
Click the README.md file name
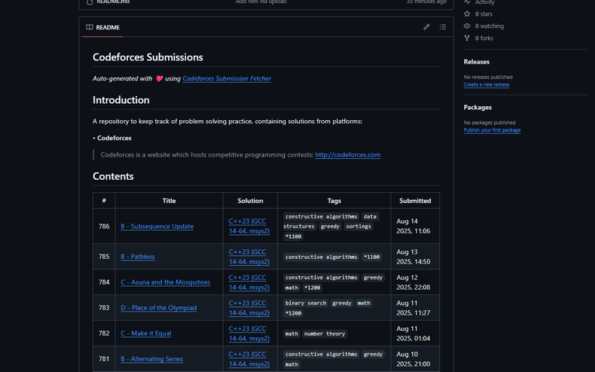pyautogui.click(x=113, y=2)
